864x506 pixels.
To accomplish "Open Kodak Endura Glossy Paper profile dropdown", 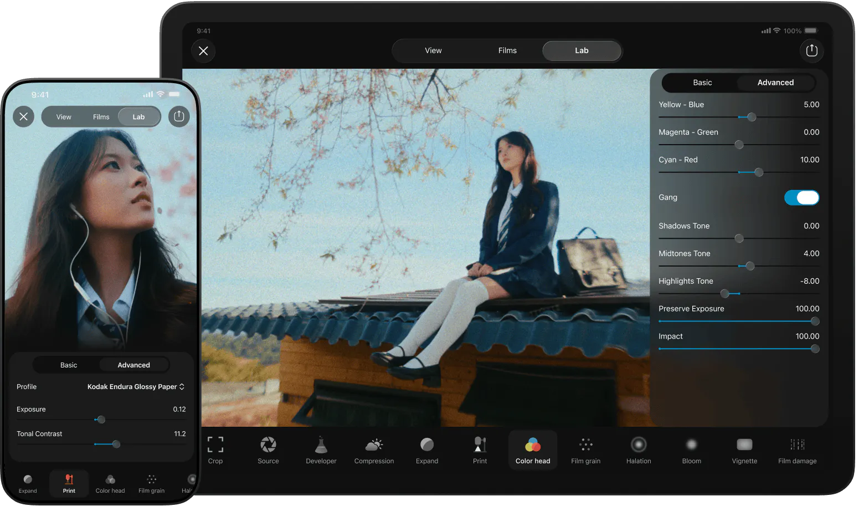I will pos(136,387).
